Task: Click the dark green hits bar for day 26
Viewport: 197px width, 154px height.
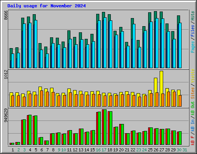Action: click(x=155, y=15)
